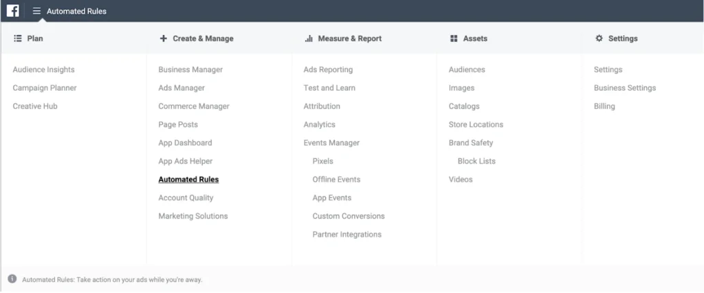Image resolution: width=704 pixels, height=293 pixels.
Task: Navigate to Business Settings
Action: (x=624, y=88)
